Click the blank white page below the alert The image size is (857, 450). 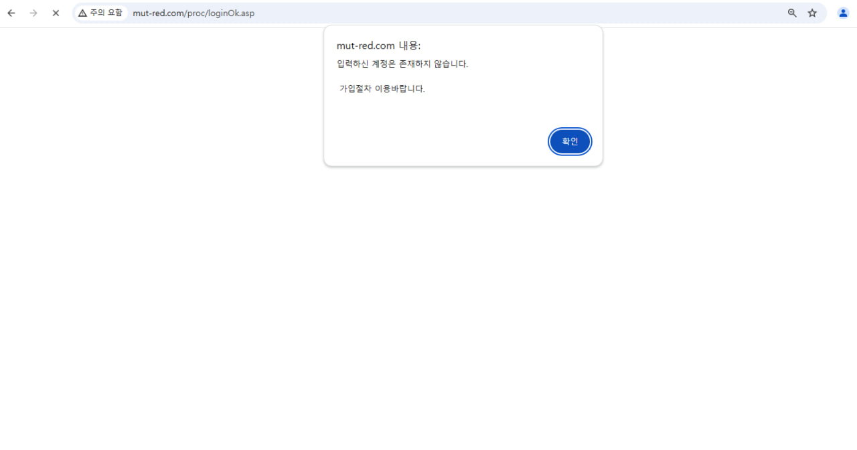[x=428, y=301]
